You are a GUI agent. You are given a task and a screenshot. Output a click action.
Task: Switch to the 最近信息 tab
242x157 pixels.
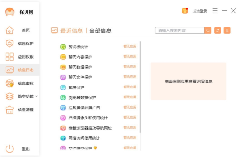click(x=71, y=31)
